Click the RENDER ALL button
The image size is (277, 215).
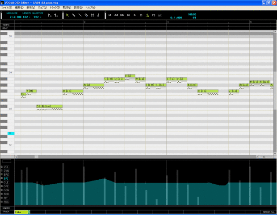[x=269, y=212]
